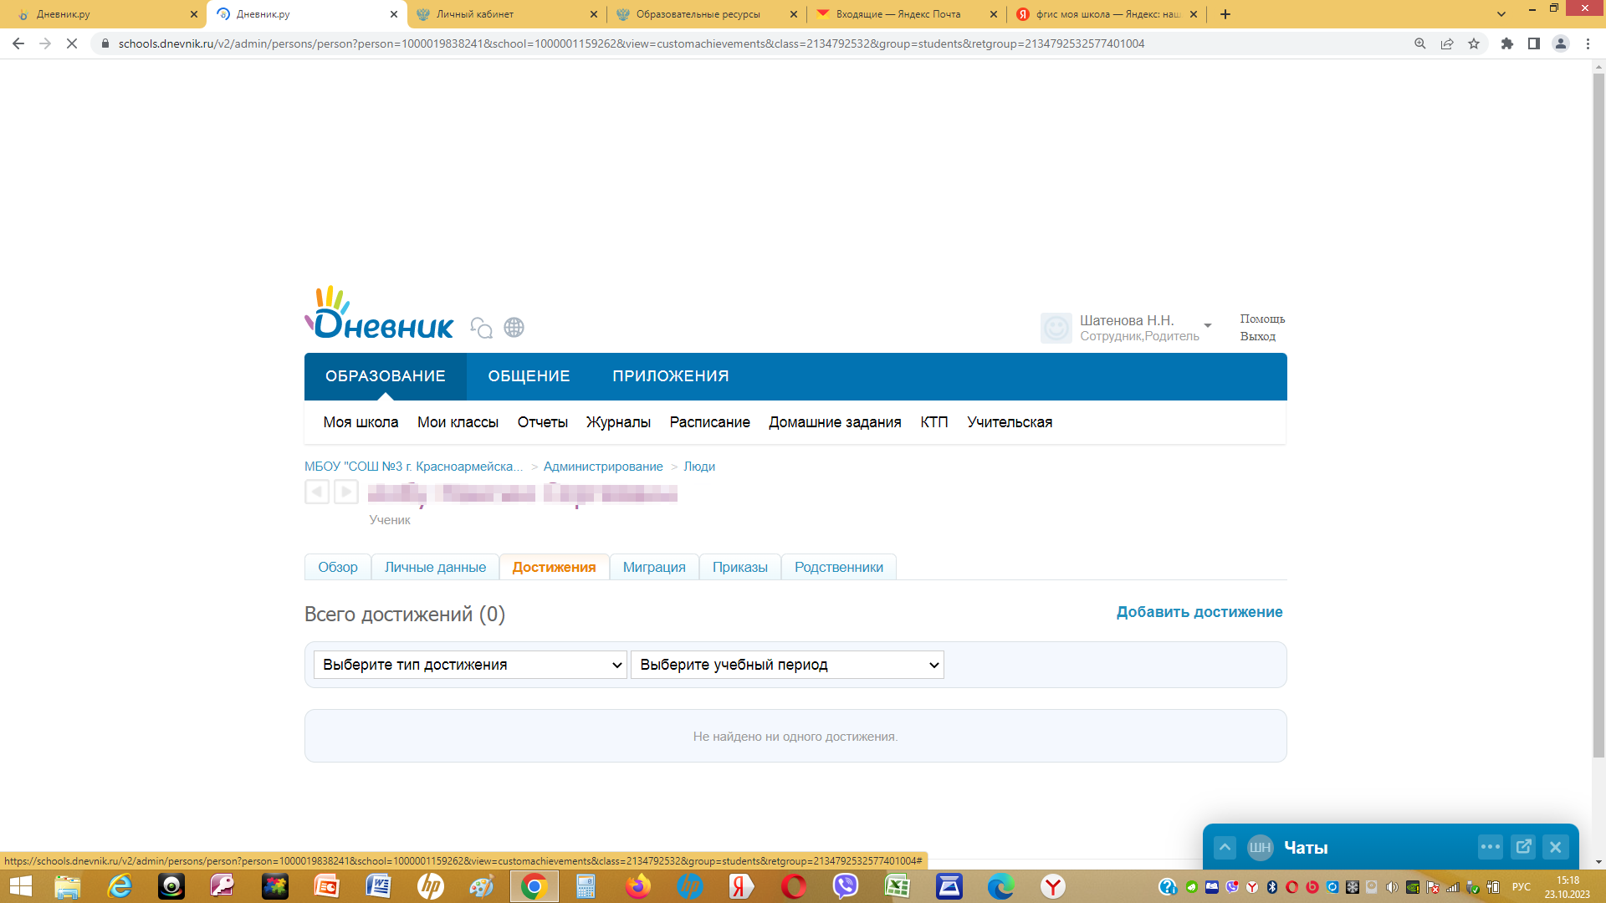
Task: Open the browser extensions puzzle icon
Action: pos(1507,43)
